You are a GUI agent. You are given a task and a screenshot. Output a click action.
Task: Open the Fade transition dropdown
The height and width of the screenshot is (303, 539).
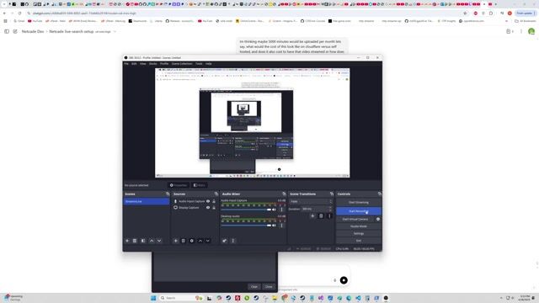coord(311,202)
